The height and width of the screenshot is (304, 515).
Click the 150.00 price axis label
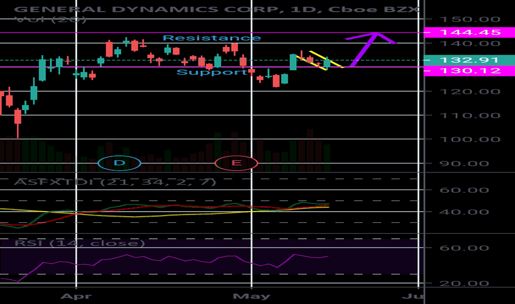pos(470,19)
